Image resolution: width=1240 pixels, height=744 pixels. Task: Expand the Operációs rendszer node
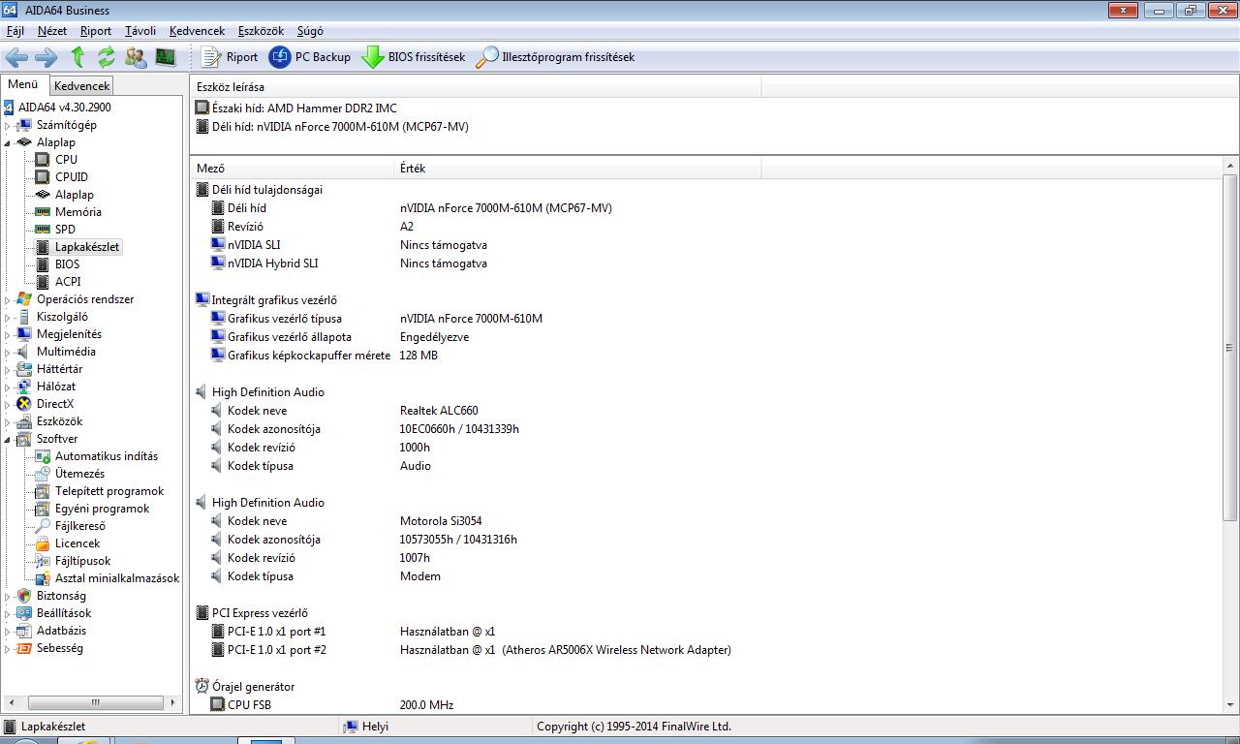point(8,299)
